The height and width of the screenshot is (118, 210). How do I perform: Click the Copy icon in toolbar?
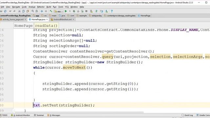(x=23, y=11)
